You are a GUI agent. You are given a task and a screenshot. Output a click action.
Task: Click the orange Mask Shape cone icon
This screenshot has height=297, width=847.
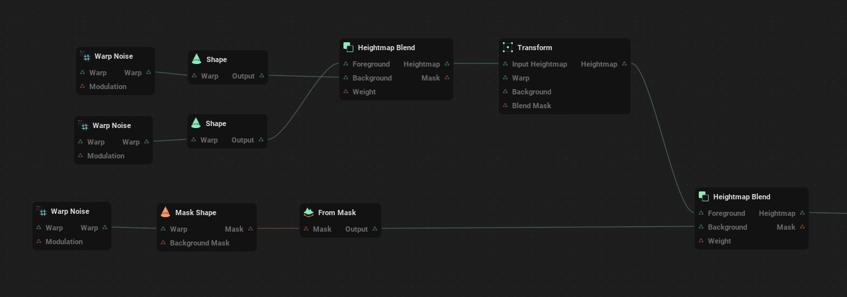pyautogui.click(x=165, y=213)
